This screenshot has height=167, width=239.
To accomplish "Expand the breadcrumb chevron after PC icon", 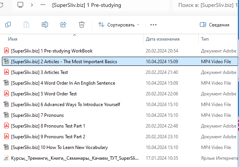I will click(32, 5).
